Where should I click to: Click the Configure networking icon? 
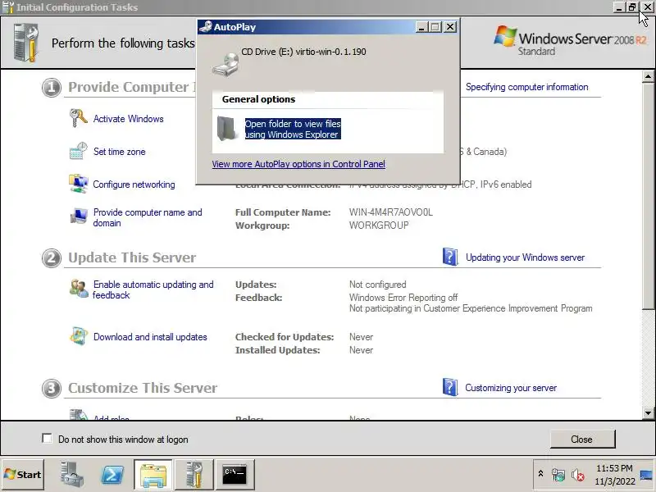click(x=78, y=184)
